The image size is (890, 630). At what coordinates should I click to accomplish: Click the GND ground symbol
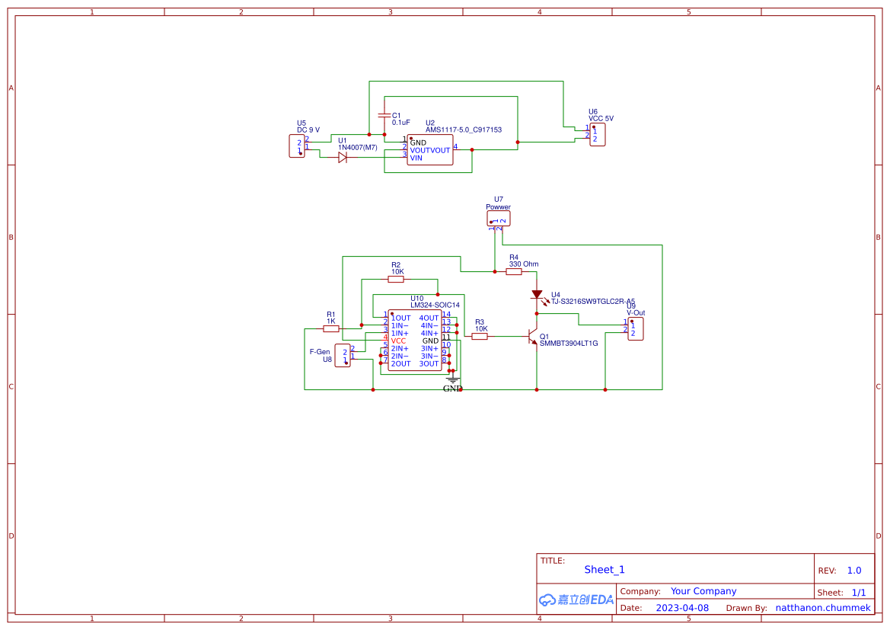(452, 379)
